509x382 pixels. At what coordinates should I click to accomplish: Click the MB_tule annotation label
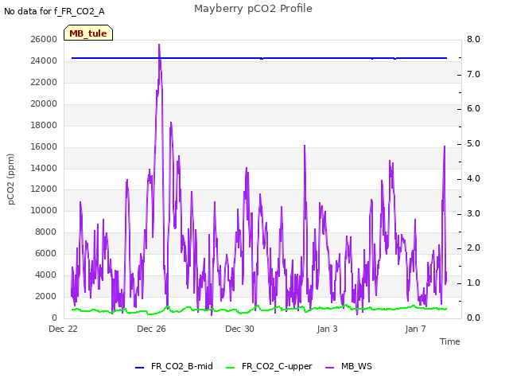click(88, 33)
